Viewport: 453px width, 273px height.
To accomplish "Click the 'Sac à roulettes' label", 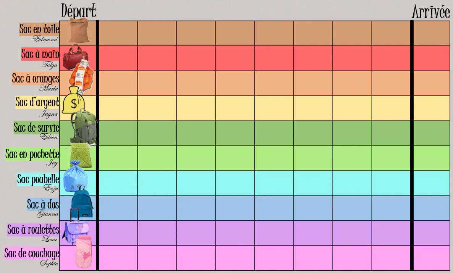I will pos(33,230).
